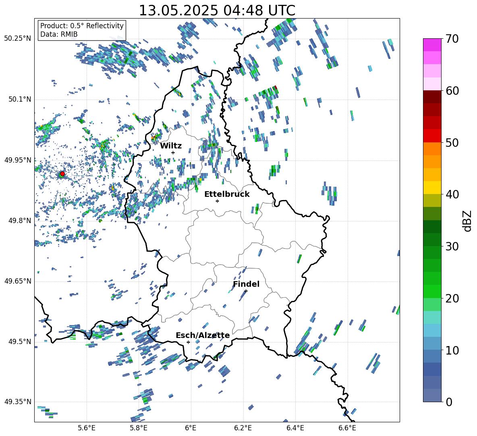Image resolution: width=477 pixels, height=436 pixels.
Task: Click the Wiltz station cross marker
Action: coord(173,152)
